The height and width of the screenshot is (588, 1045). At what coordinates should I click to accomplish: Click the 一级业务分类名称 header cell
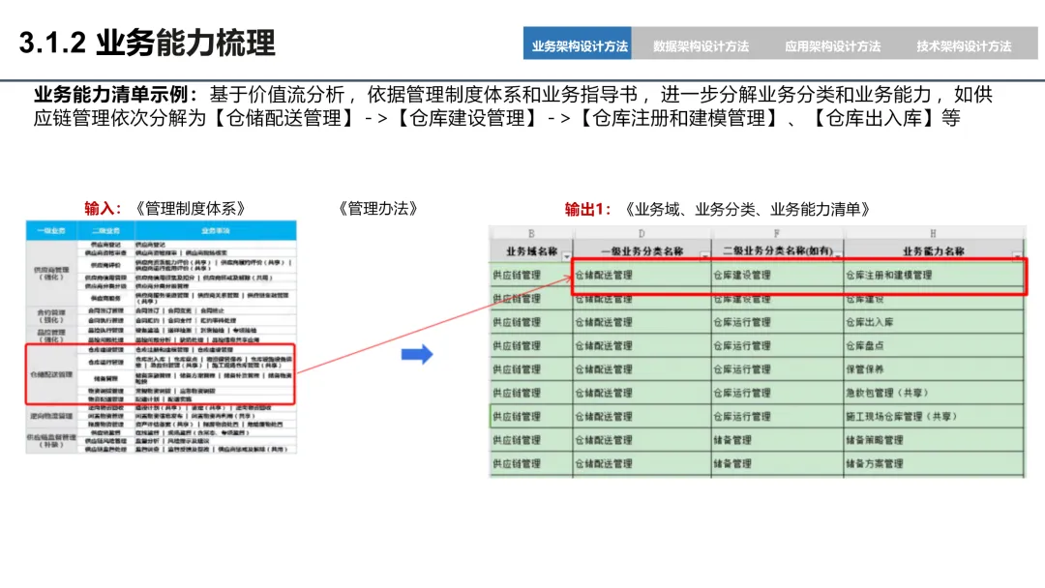(642, 251)
